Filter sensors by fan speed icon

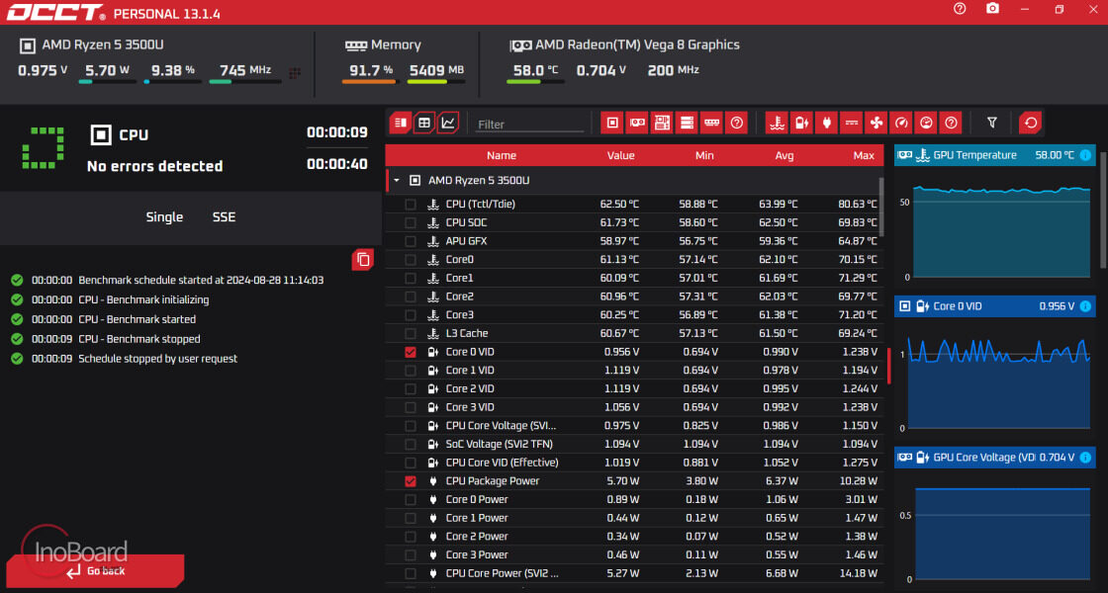coord(876,123)
